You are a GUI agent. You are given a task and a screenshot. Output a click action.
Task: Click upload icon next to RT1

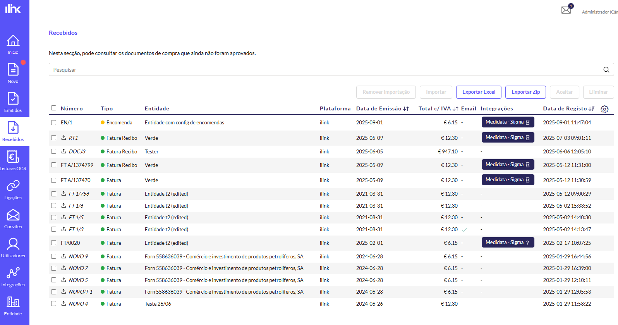tap(64, 138)
